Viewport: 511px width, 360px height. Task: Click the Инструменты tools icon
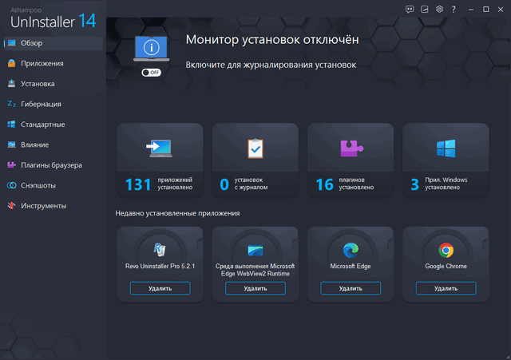pos(12,206)
